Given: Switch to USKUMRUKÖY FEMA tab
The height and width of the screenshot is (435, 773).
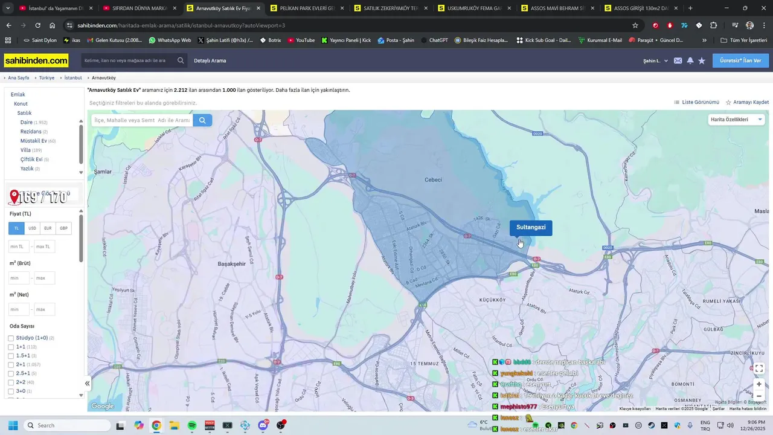Looking at the screenshot, I should point(475,8).
